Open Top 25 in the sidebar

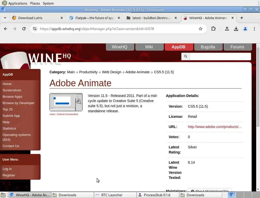[7, 109]
